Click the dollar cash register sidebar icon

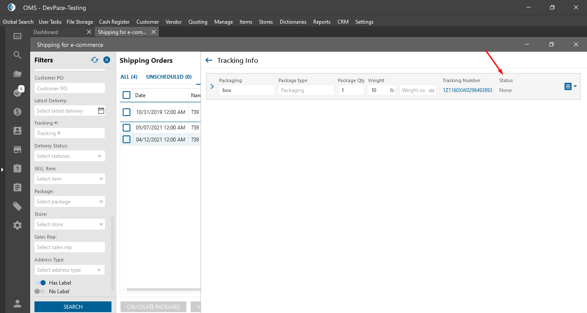[17, 112]
